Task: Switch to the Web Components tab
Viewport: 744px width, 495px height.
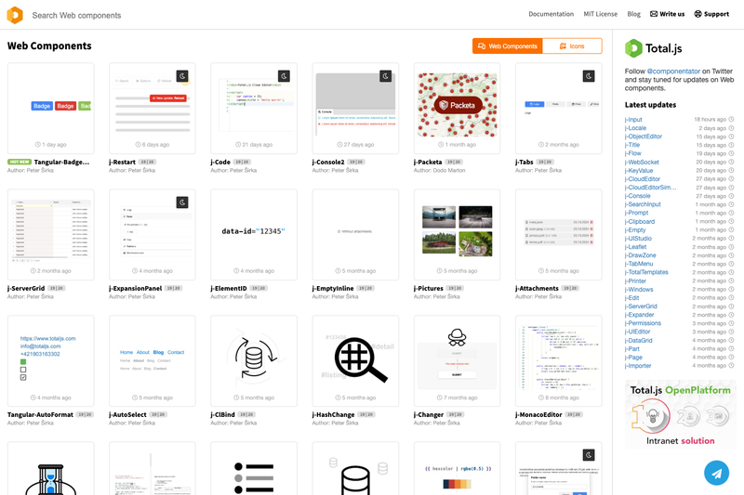Action: (x=508, y=46)
